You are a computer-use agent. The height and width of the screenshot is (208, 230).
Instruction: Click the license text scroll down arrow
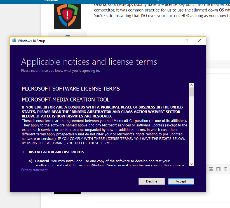point(191,164)
